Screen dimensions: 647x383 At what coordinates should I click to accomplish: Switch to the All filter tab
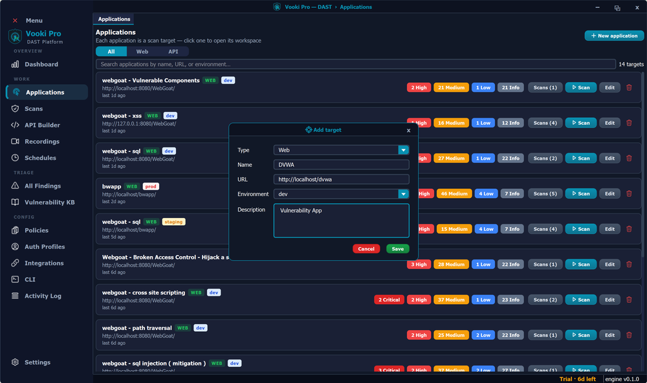click(111, 52)
